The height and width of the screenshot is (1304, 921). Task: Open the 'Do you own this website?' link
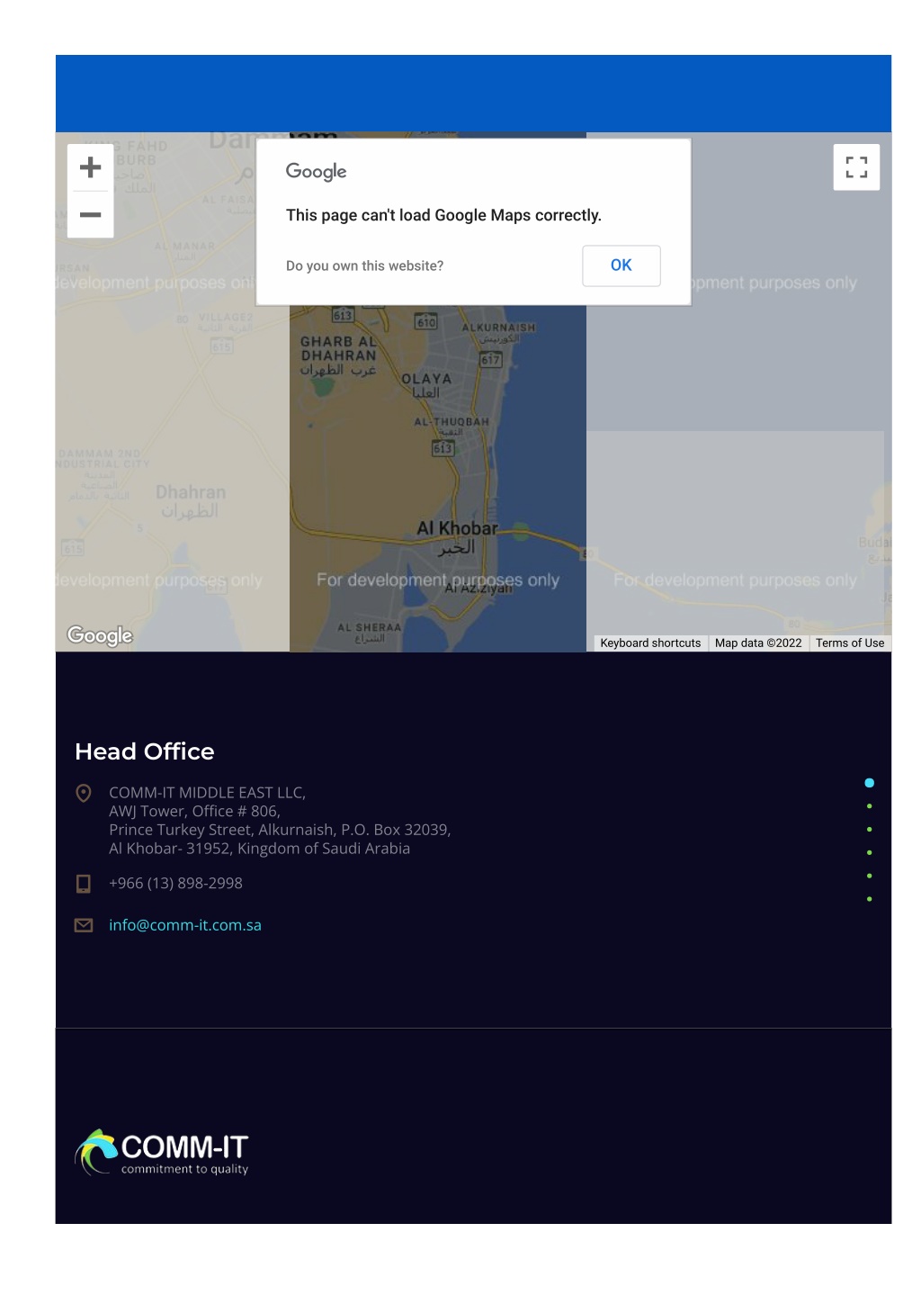coord(364,266)
